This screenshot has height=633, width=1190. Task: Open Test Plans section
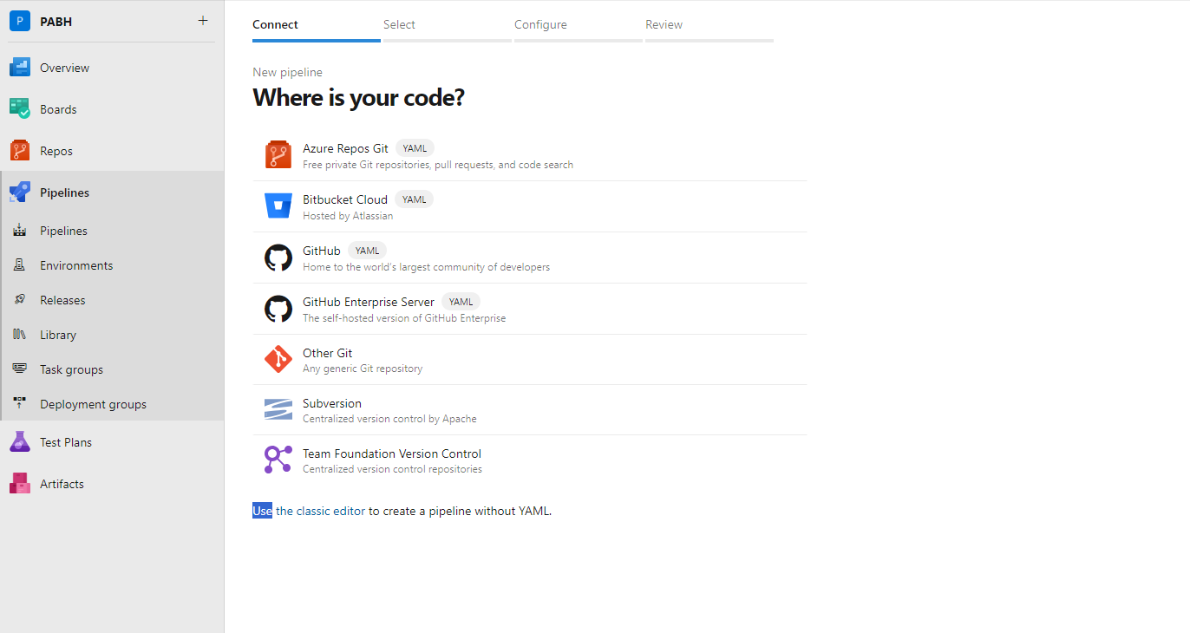coord(65,441)
